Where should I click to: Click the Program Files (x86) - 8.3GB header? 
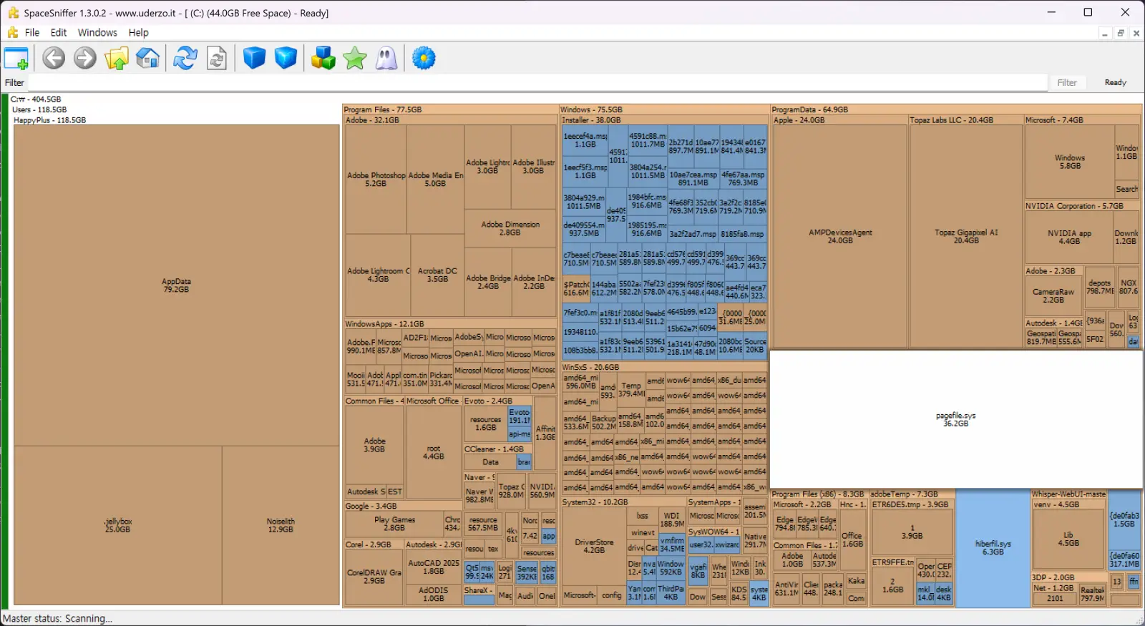click(x=818, y=494)
